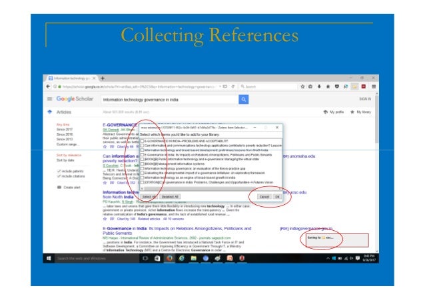Click the Firefox icon on the taskbar
The width and height of the screenshot is (425, 300).
170,258
